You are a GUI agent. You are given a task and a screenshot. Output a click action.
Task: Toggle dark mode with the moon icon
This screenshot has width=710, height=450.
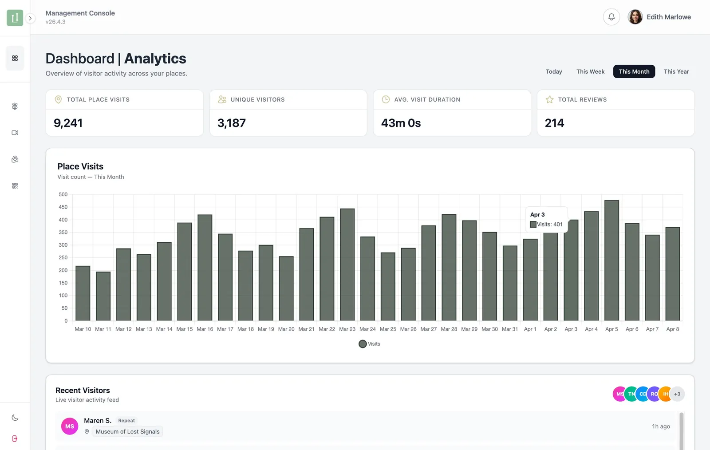[15, 418]
